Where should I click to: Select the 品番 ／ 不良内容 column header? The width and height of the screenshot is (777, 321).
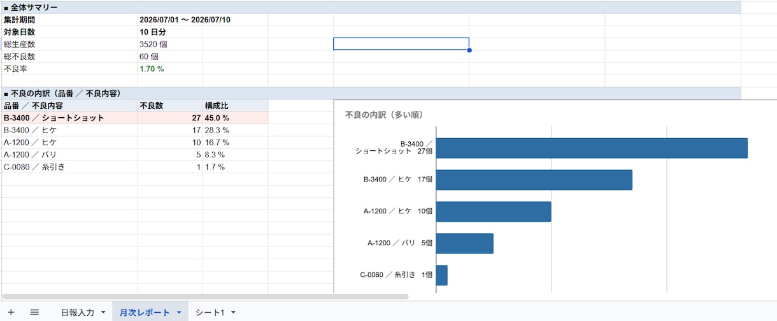pyautogui.click(x=69, y=105)
